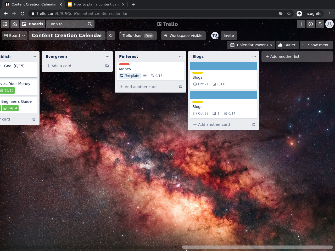Click yellow label on Oct 21 Blogs card

pyautogui.click(x=198, y=73)
